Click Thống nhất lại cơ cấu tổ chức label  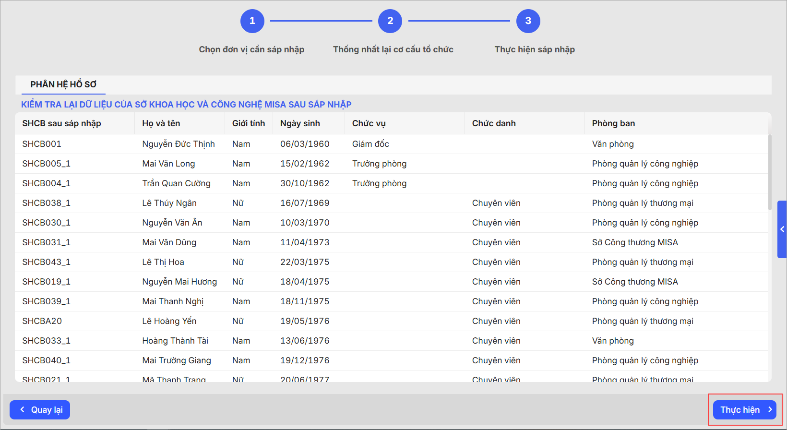click(x=393, y=49)
